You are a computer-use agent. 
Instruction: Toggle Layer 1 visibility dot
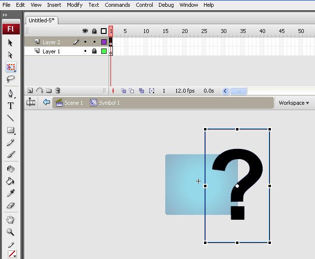pyautogui.click(x=85, y=51)
